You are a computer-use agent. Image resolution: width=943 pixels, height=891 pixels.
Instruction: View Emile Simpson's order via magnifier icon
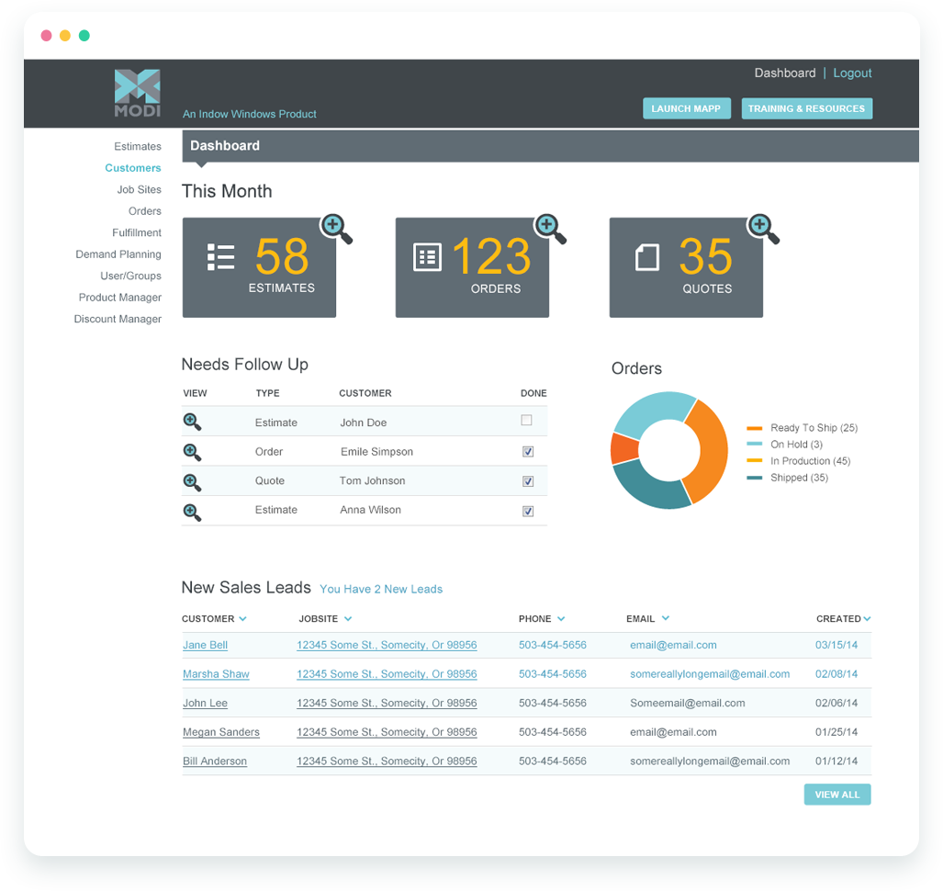[192, 451]
